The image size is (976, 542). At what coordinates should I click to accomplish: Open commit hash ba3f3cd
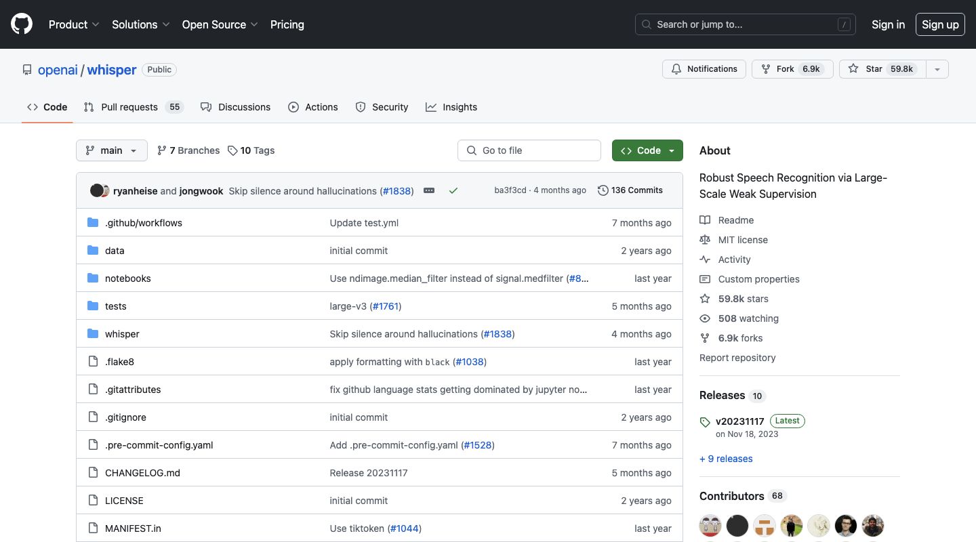click(x=510, y=190)
